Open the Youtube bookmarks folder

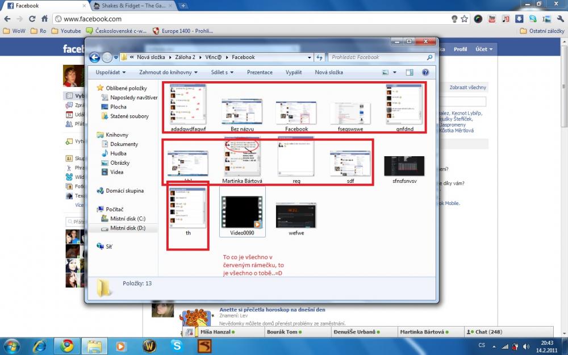66,31
